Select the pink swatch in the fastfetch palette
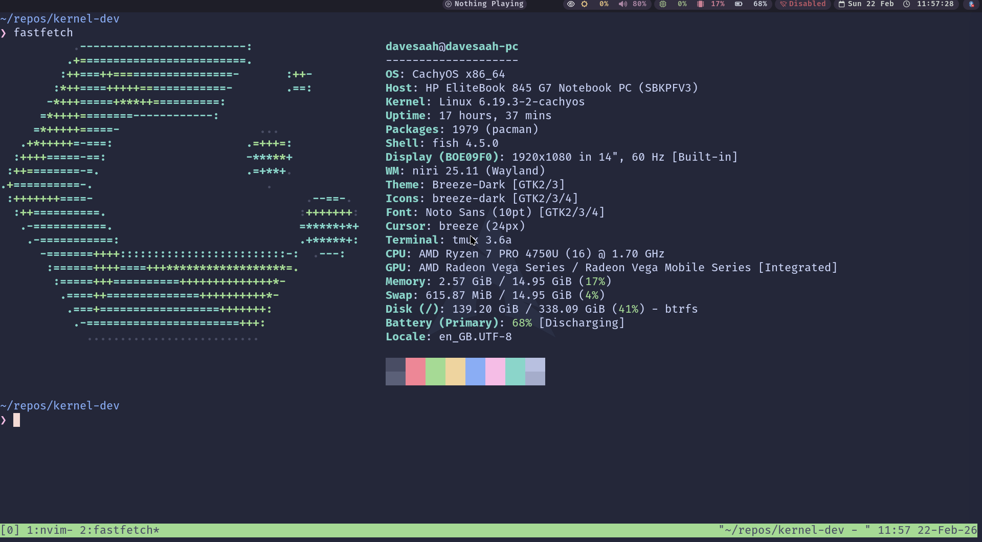The image size is (982, 542). [x=495, y=372]
